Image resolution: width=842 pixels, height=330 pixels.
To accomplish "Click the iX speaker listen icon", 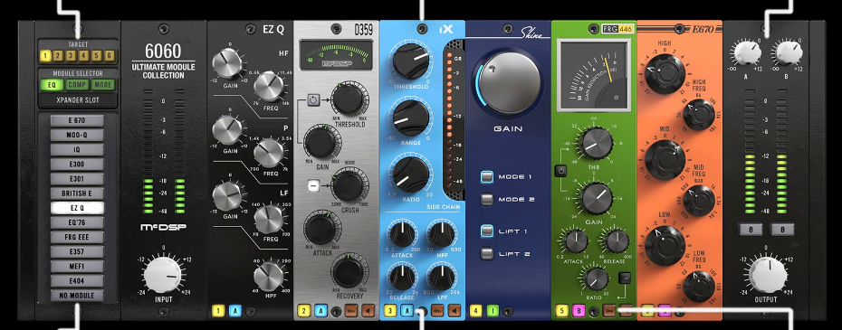I will click(x=454, y=311).
